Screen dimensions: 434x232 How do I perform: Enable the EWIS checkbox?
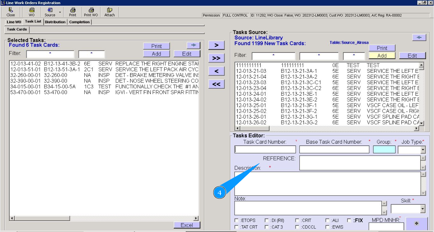point(327,227)
